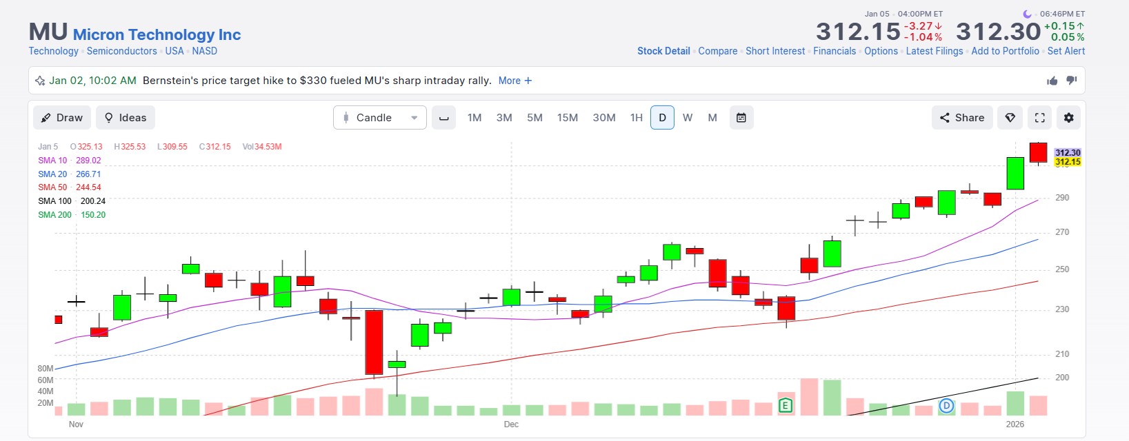The width and height of the screenshot is (1129, 441).
Task: Click the Share button
Action: point(962,118)
